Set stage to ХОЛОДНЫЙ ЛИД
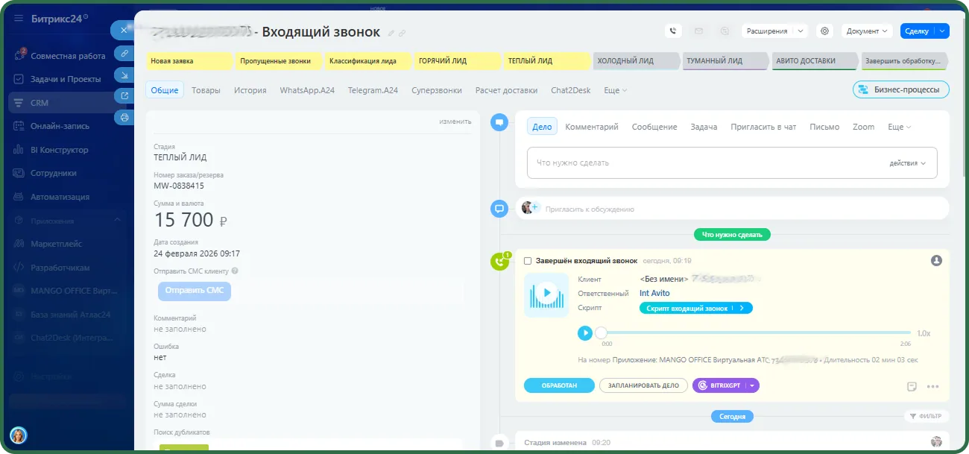Viewport: 969px width, 454px height. 636,61
